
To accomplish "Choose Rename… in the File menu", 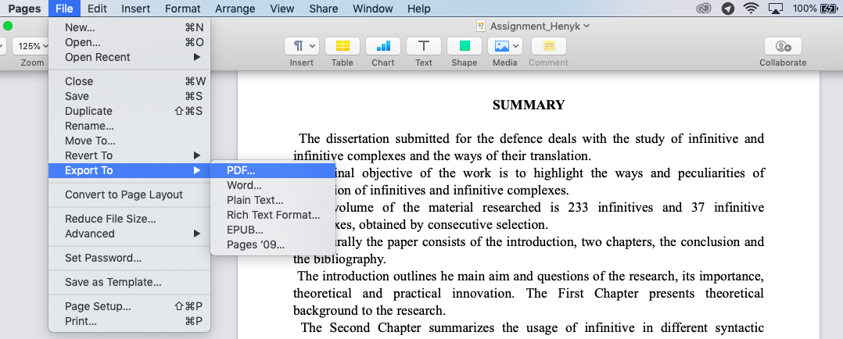I will [x=129, y=127].
